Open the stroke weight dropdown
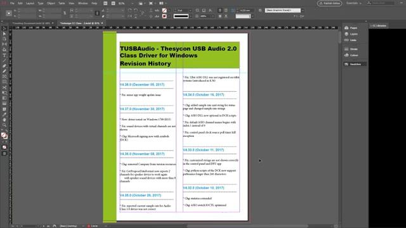406x228 pixels. 190,10
